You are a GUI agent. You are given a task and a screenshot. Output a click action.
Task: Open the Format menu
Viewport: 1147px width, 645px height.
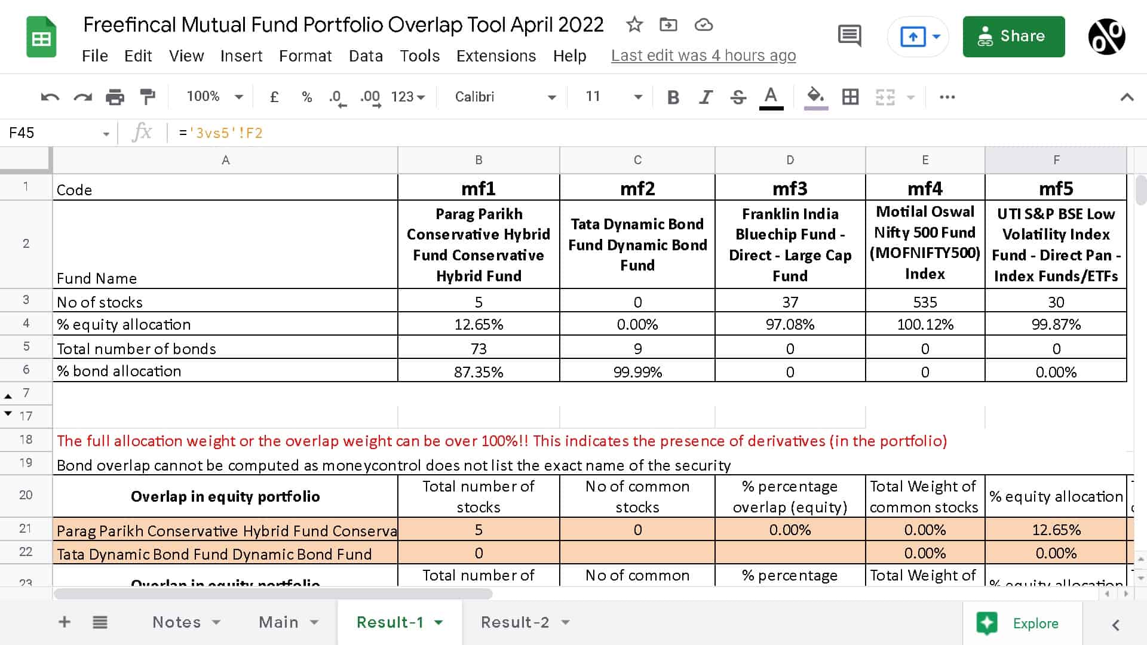tap(305, 56)
